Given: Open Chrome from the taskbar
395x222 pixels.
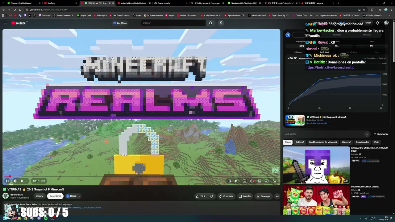Looking at the screenshot, I should [25, 218].
